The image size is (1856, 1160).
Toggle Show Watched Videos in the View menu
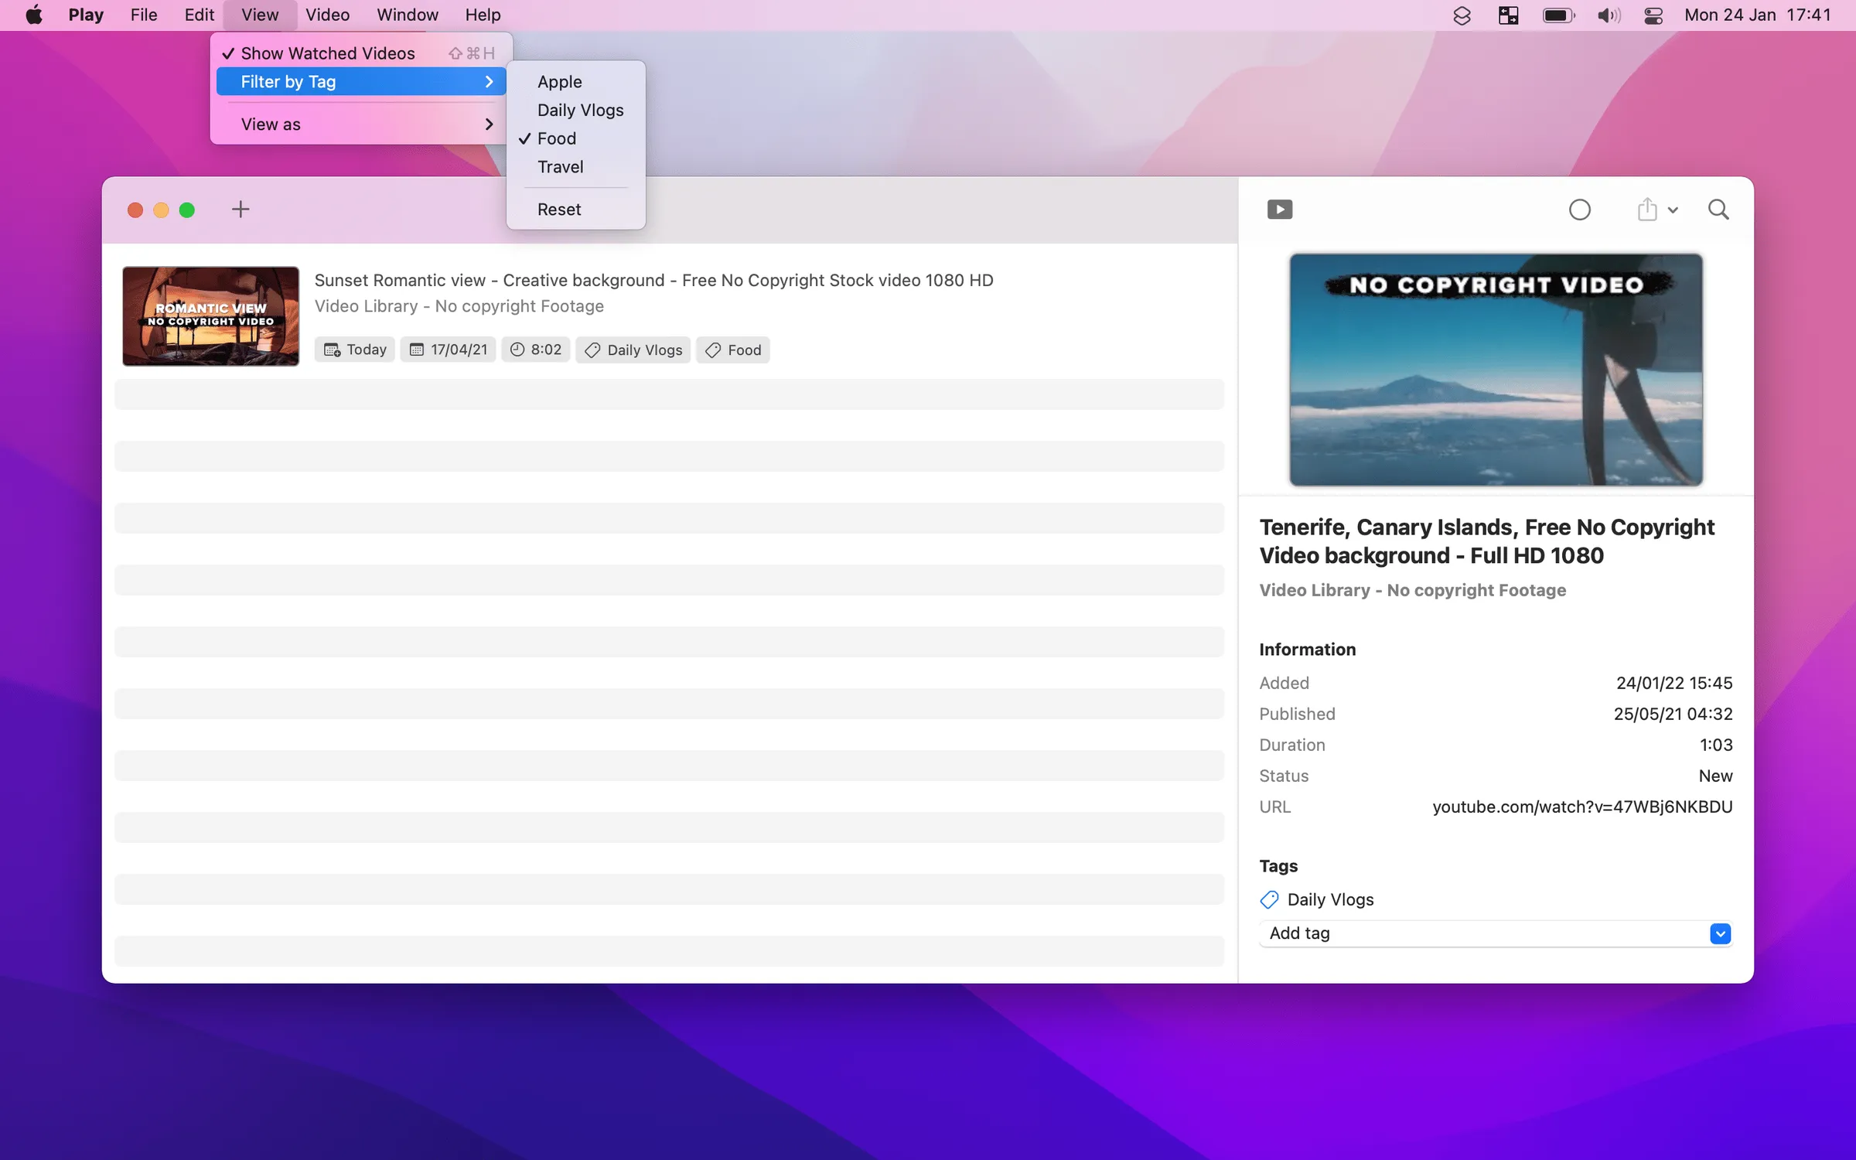click(328, 53)
